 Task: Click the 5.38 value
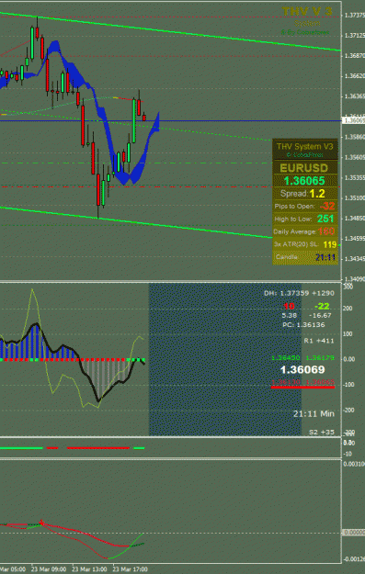click(x=289, y=315)
